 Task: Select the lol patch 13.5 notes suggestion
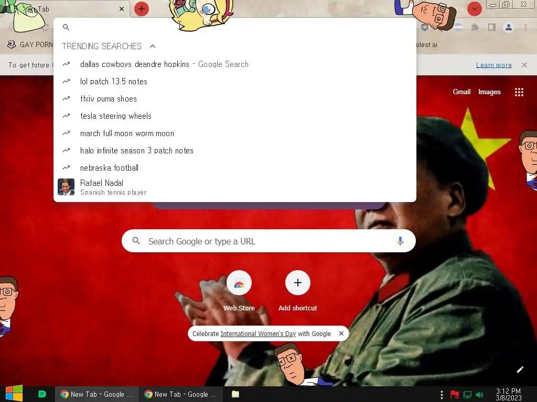(x=235, y=81)
